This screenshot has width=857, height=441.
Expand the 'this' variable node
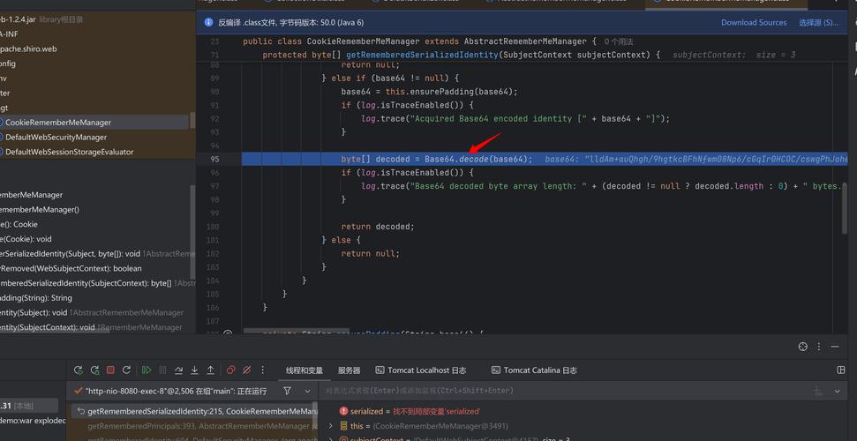coord(331,426)
